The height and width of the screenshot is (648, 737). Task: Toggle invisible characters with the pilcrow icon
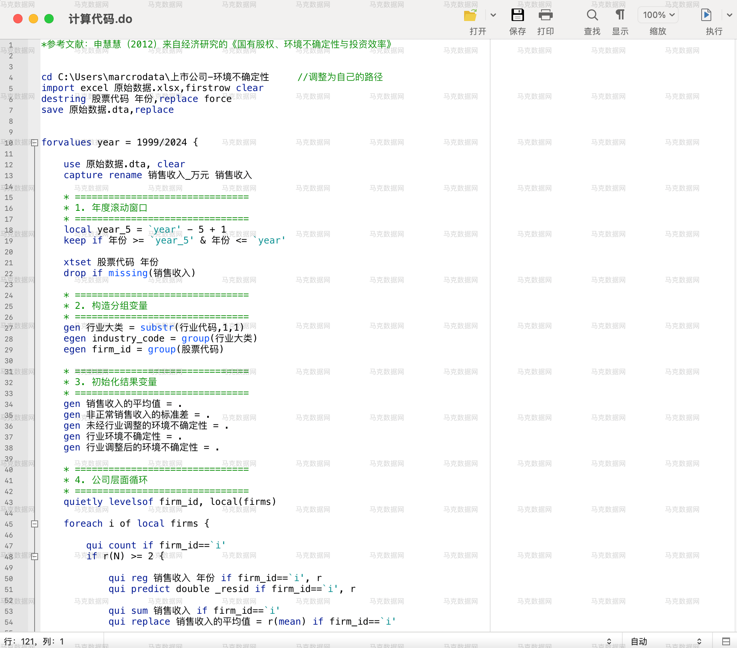pos(620,16)
